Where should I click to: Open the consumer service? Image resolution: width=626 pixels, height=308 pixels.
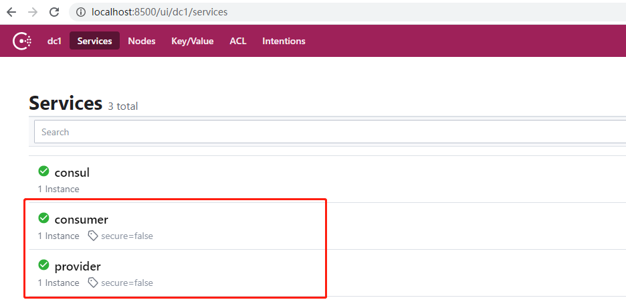82,220
